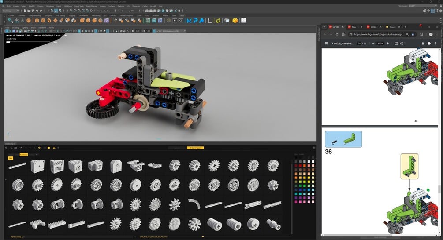443x240 pixels.
Task: Open the PDF viewer more-options menu
Action: click(436, 44)
